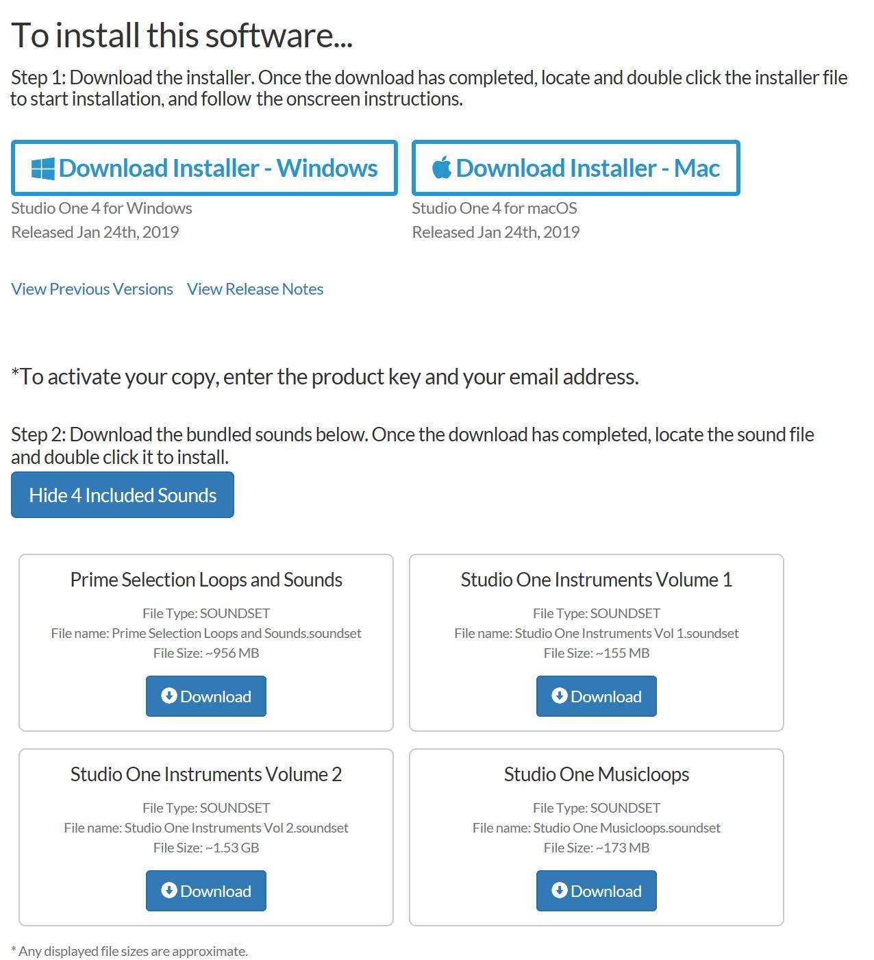The height and width of the screenshot is (960, 874).
Task: Click the Studio One Musicloops.soundset file name
Action: point(626,828)
